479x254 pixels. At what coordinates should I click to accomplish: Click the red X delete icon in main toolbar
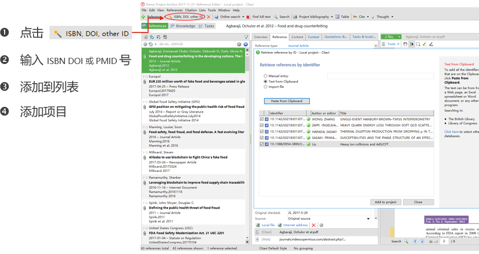pos(209,17)
